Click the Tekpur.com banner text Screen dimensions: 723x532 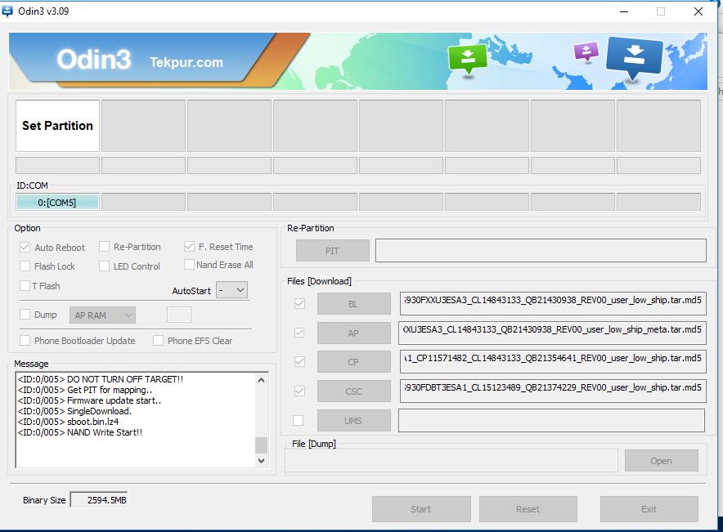tap(186, 62)
